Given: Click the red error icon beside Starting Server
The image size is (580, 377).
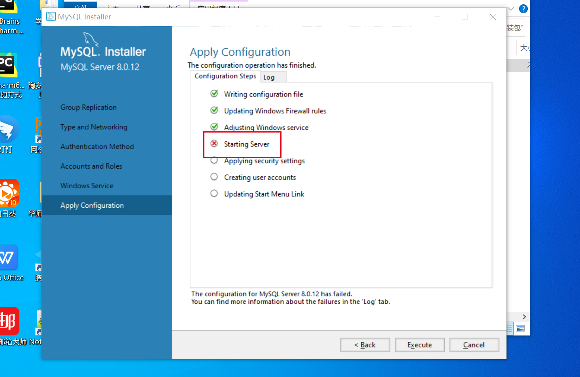Looking at the screenshot, I should 214,144.
